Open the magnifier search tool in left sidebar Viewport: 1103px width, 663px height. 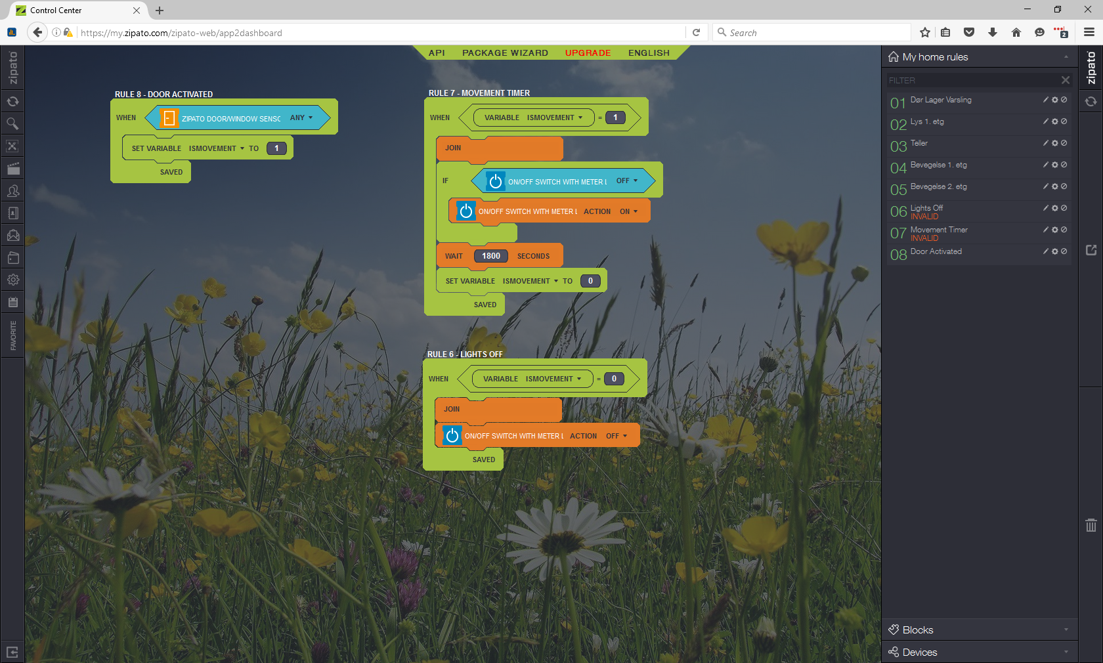12,124
